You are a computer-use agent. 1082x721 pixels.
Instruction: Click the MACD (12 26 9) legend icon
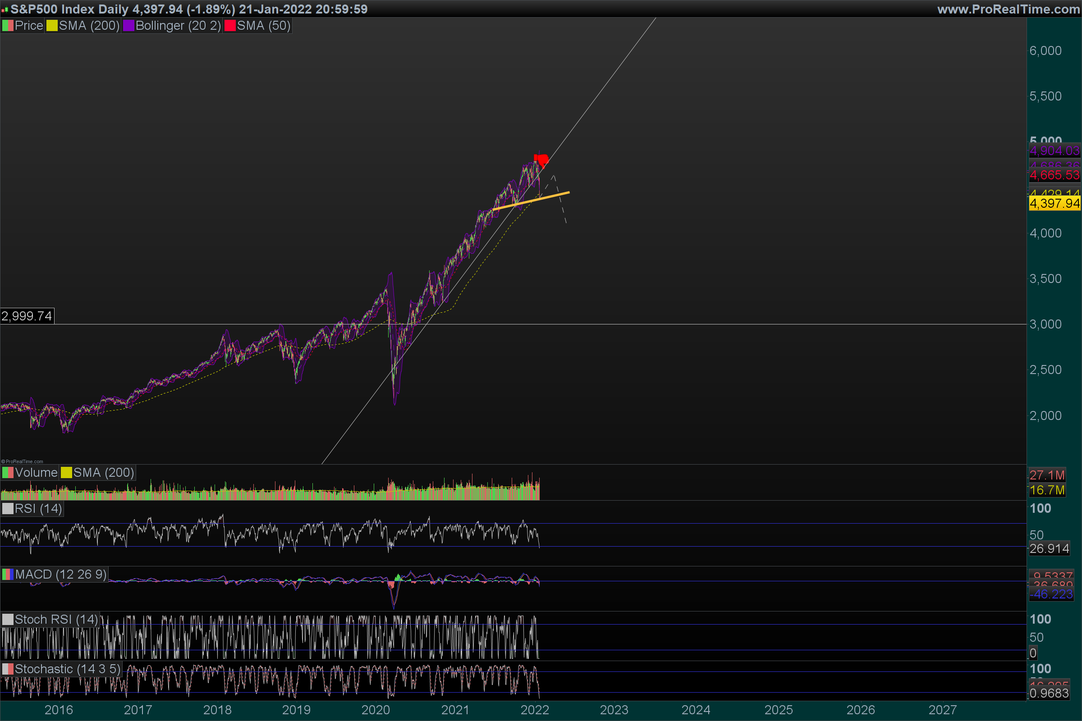point(8,574)
